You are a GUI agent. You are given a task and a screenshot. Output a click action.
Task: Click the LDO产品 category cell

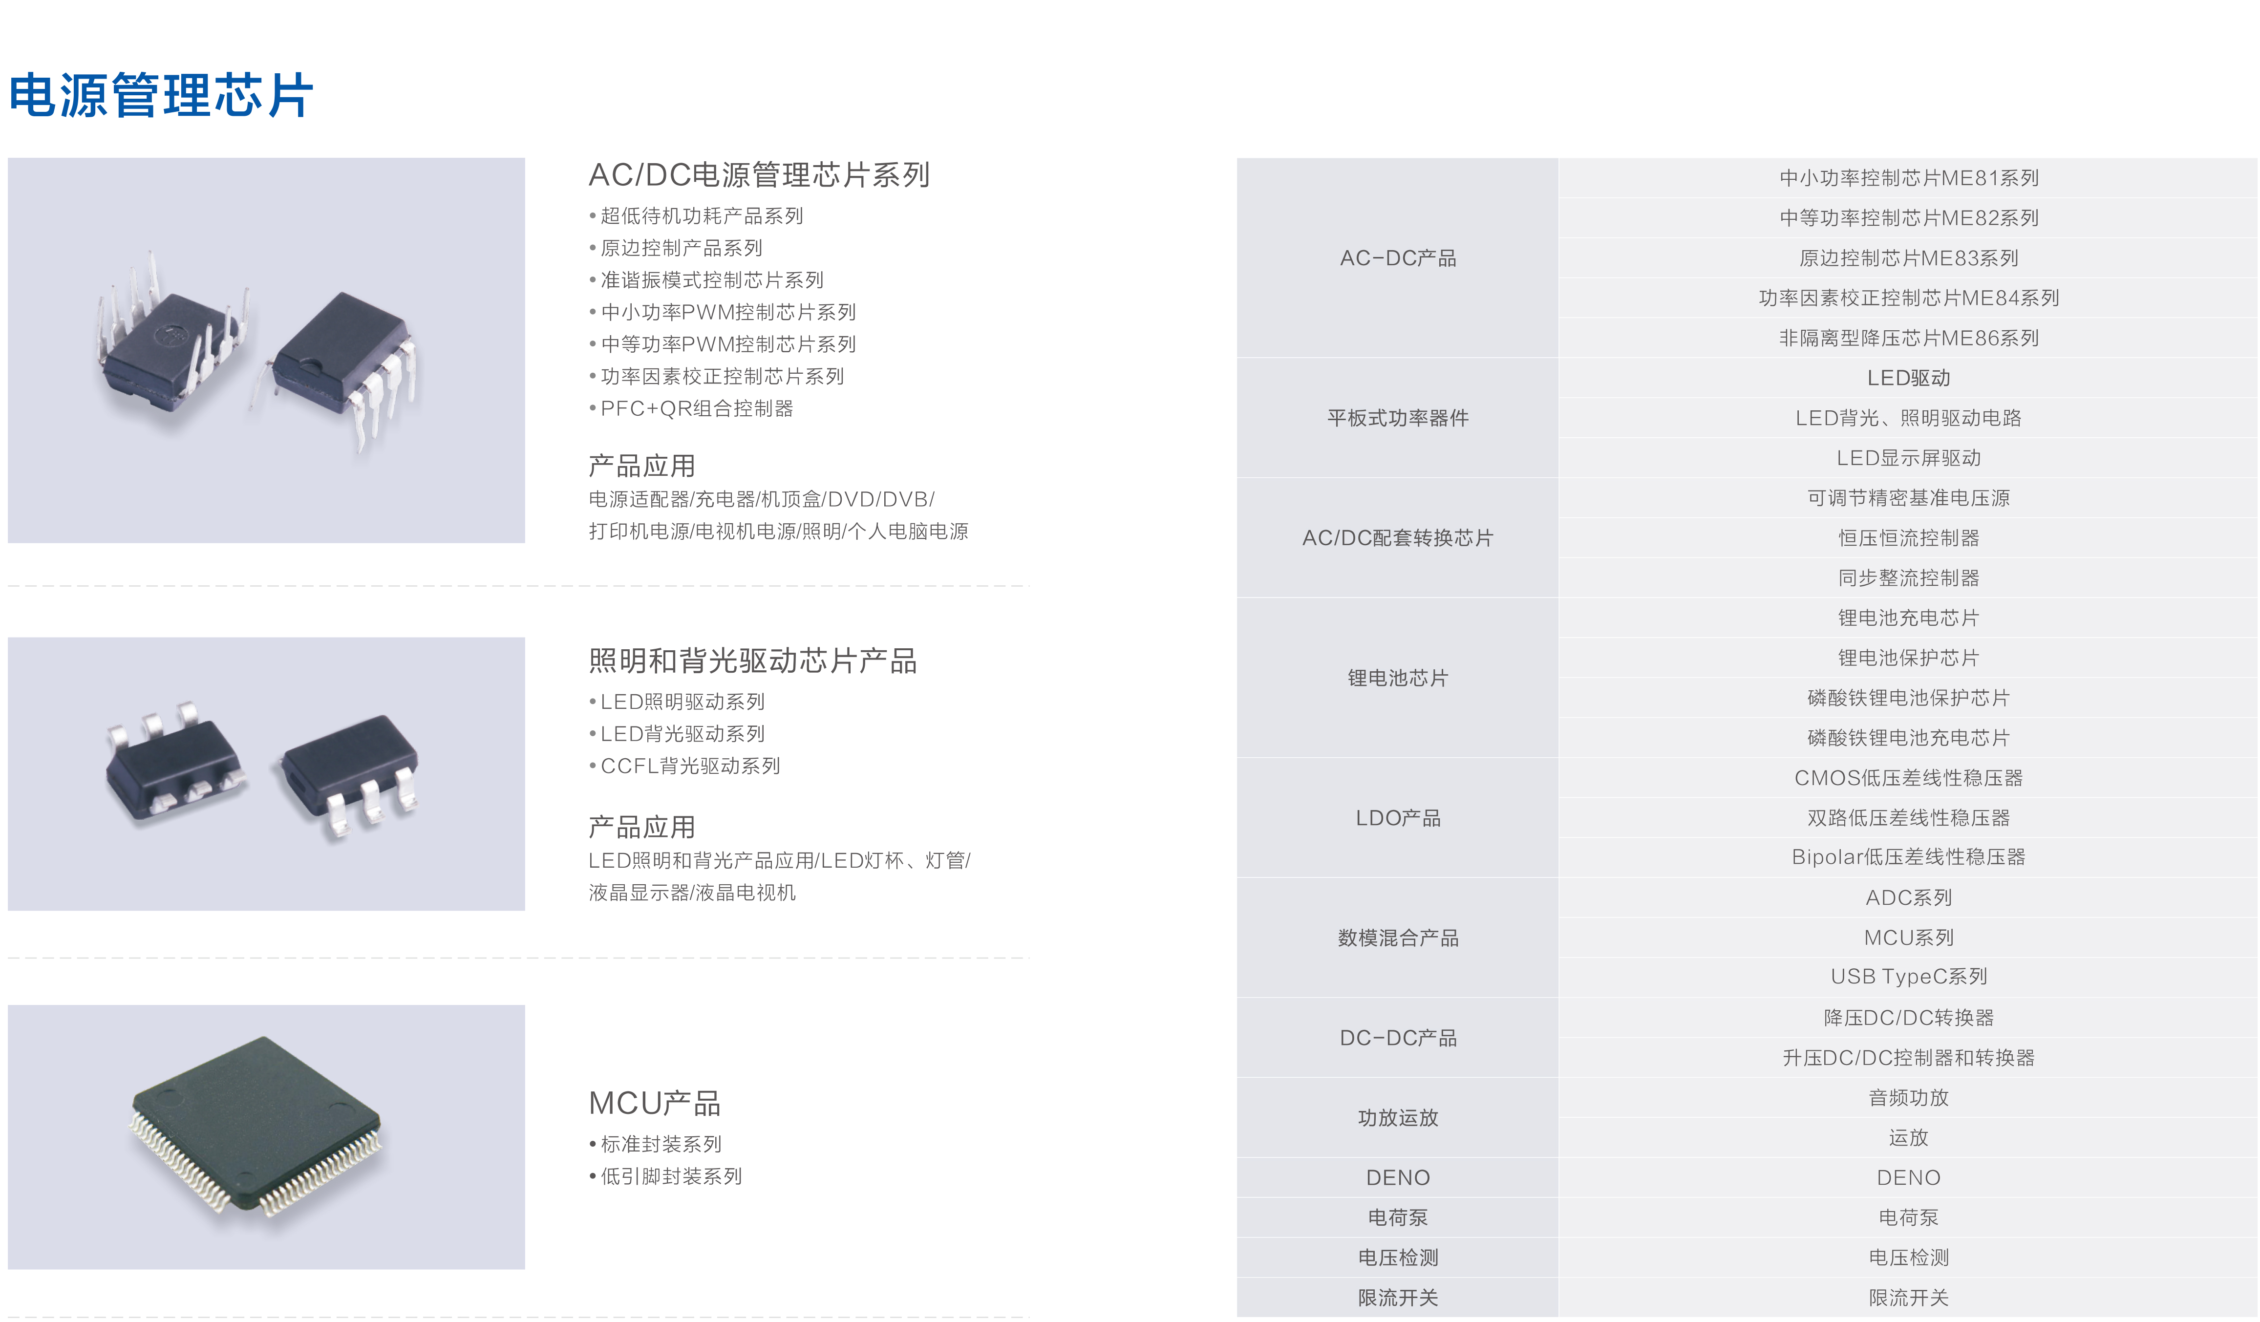click(x=1397, y=818)
